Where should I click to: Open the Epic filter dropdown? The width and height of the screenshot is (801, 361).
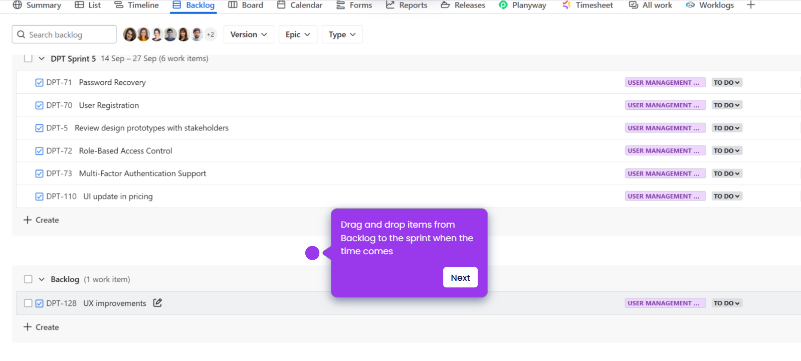(x=298, y=35)
